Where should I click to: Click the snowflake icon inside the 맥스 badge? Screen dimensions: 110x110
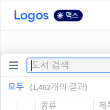[60, 15]
